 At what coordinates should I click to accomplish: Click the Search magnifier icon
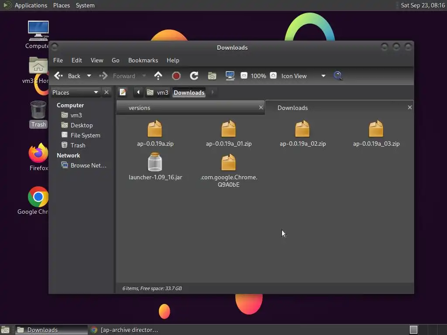pos(338,76)
